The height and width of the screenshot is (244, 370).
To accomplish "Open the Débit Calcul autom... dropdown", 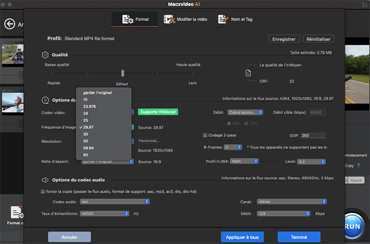I will click(245, 112).
